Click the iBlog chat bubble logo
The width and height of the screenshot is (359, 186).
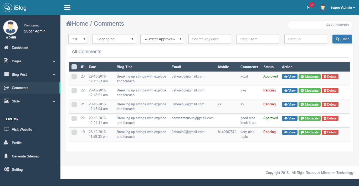click(7, 8)
